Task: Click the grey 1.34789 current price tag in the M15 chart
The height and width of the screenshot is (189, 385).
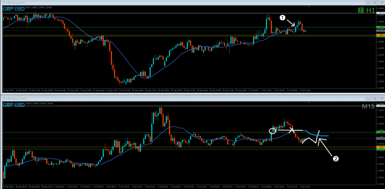Action: [x=380, y=139]
